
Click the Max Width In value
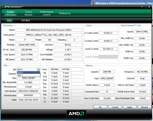click(x=142, y=38)
